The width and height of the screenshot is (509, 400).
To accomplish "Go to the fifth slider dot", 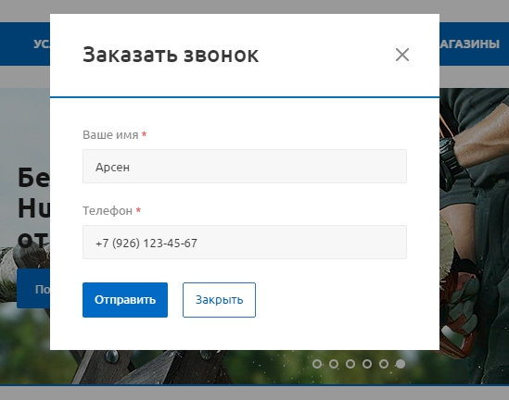I will pos(384,364).
